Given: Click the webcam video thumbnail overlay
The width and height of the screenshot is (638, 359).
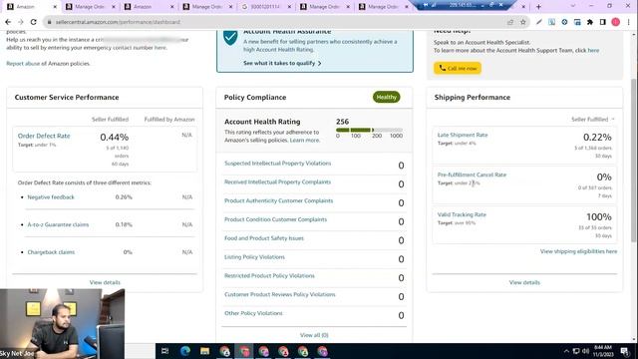Looking at the screenshot, I should [62, 323].
